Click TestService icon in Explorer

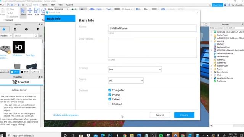click(x=215, y=81)
